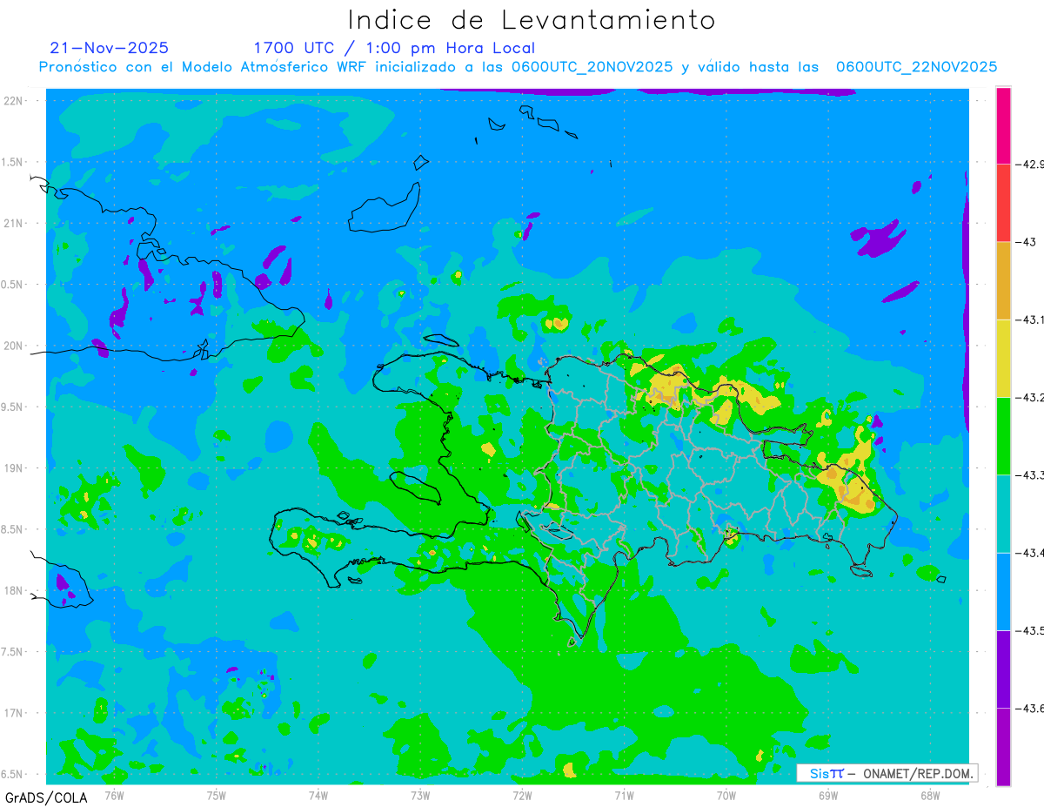The height and width of the screenshot is (807, 1044).
Task: Click the WRF forecast initialization description line
Action: pos(518,67)
